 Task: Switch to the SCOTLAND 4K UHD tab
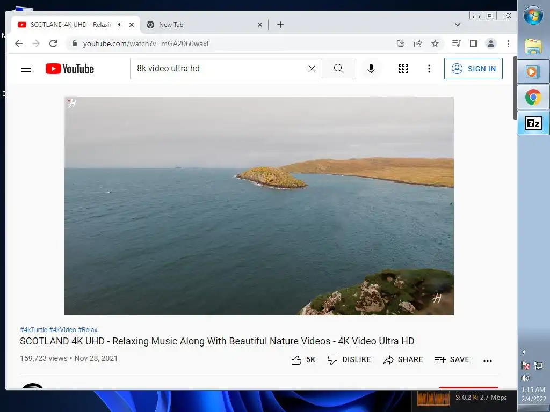[x=70, y=25]
